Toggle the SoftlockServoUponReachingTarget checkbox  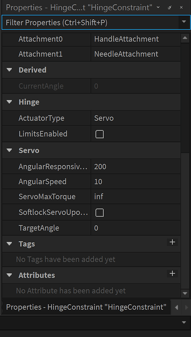tap(100, 213)
